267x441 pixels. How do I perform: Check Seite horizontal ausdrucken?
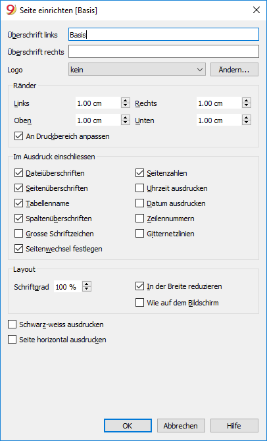pos(12,340)
